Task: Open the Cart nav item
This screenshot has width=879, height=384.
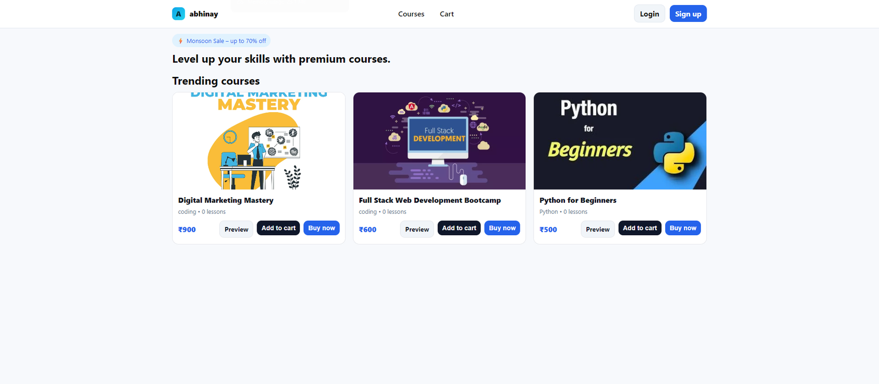Action: 447,14
